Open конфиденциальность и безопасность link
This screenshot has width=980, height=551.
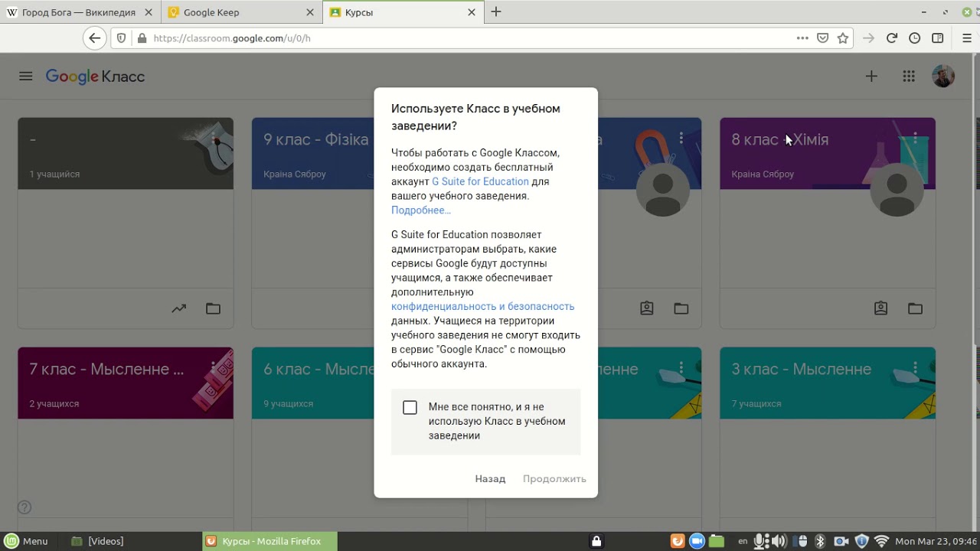click(482, 306)
